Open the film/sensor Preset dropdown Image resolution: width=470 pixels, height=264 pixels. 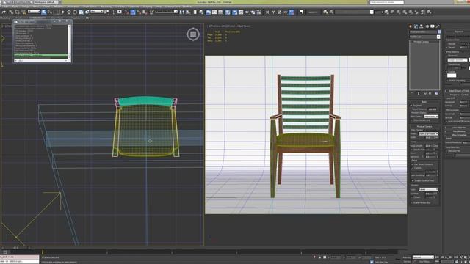point(429,133)
